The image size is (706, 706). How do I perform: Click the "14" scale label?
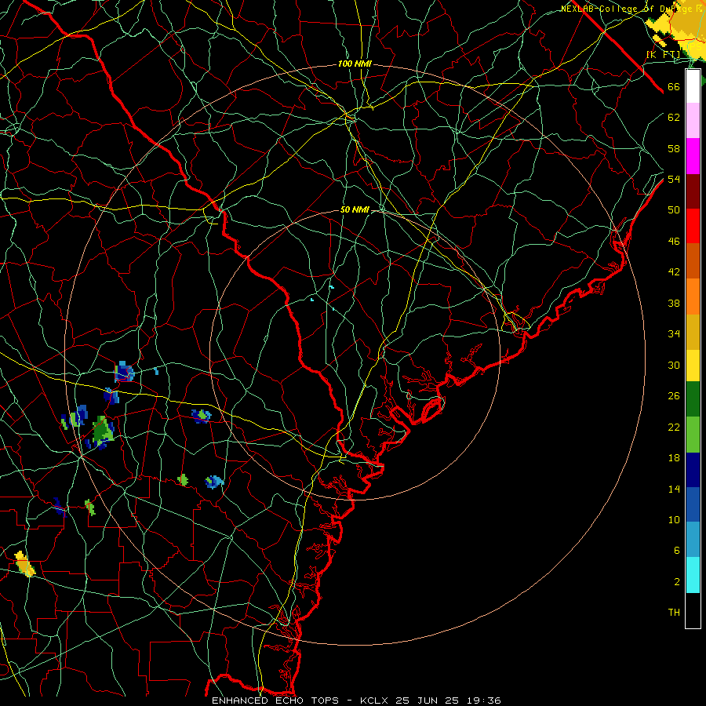pyautogui.click(x=674, y=489)
